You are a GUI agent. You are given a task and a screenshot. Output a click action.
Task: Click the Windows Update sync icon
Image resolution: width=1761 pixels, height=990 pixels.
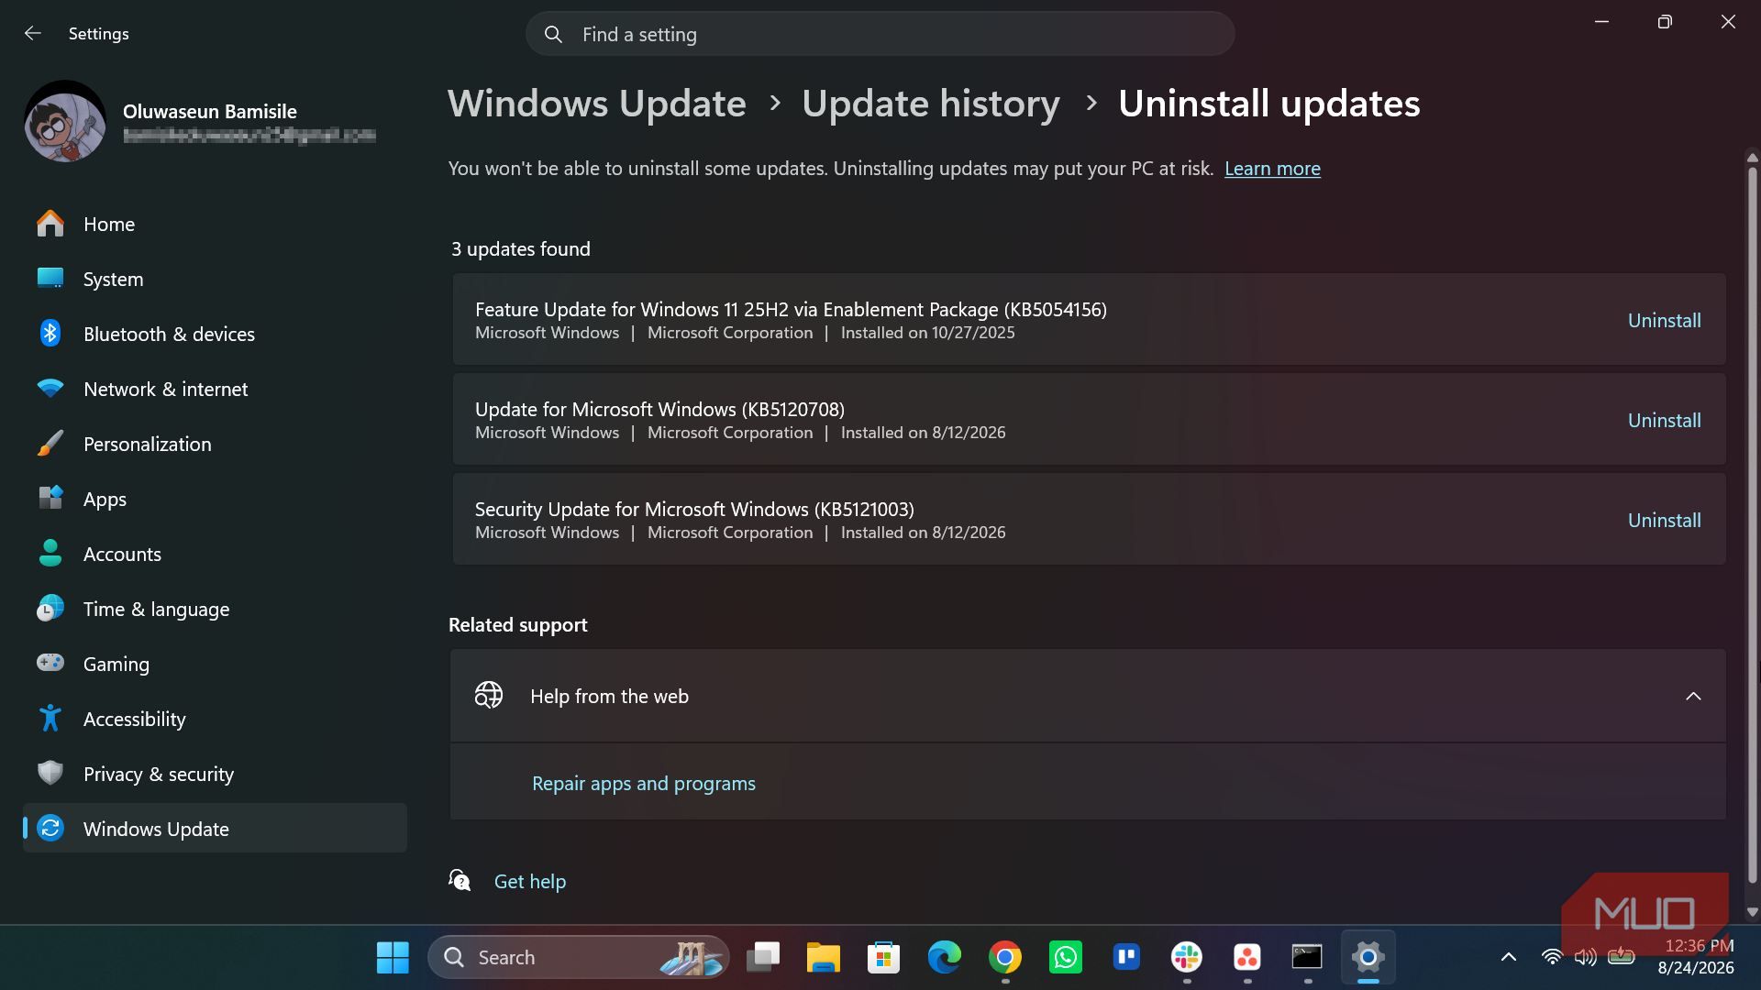pos(50,828)
